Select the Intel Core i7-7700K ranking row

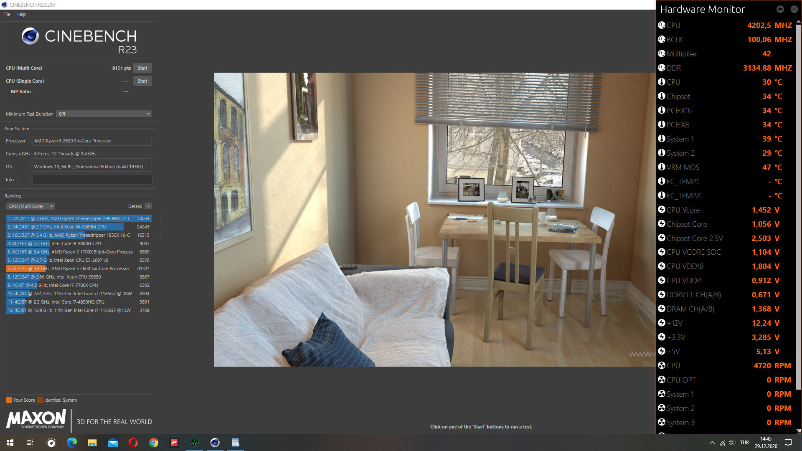click(79, 285)
